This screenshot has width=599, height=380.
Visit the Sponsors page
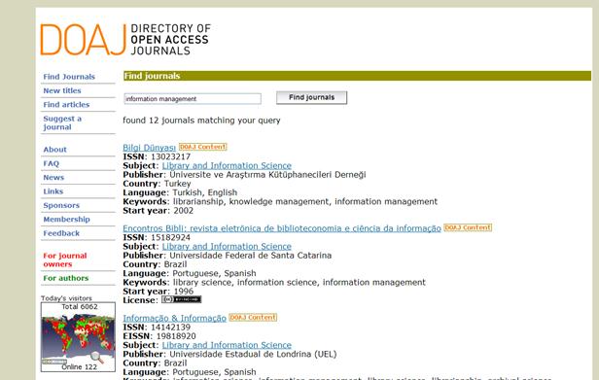tap(61, 205)
